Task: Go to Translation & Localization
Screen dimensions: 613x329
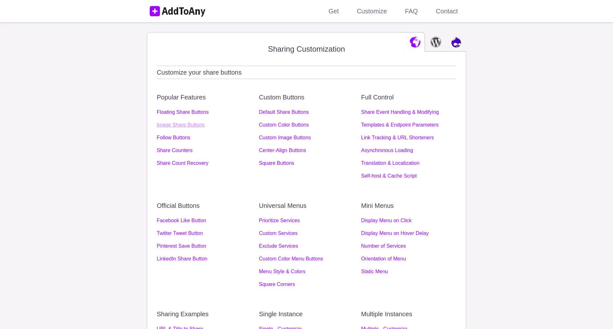Action: coord(390,163)
